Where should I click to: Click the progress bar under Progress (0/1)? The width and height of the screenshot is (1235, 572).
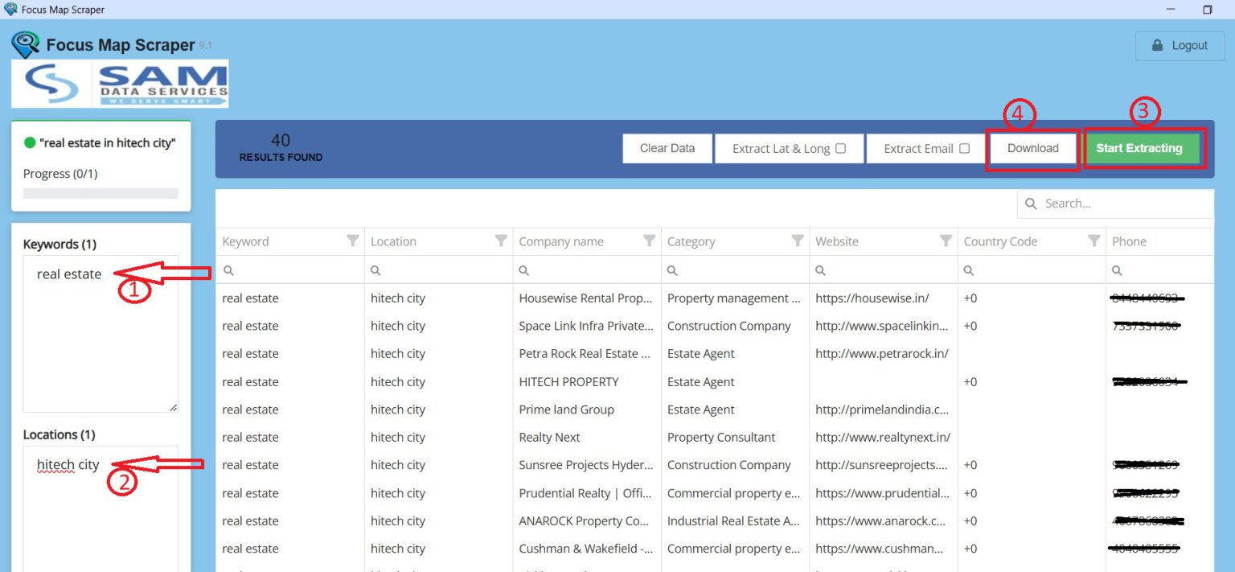pos(101,193)
